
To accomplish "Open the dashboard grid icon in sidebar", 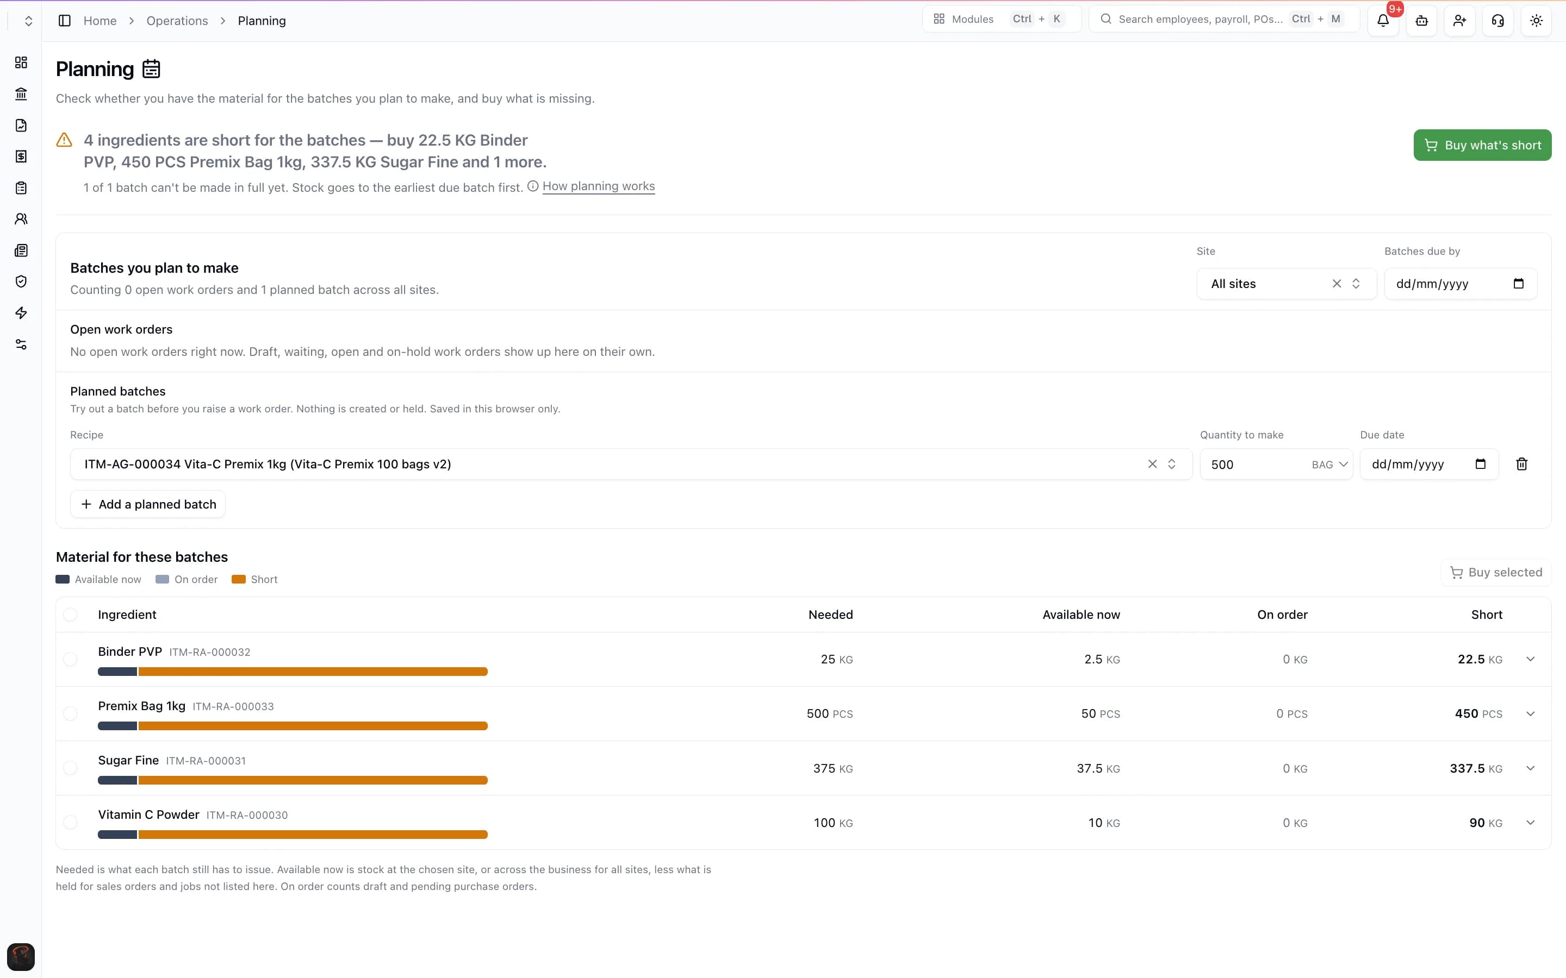I will (21, 62).
